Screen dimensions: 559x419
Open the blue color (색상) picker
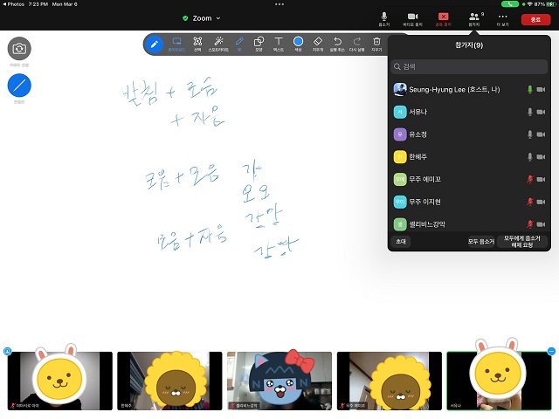(298, 45)
